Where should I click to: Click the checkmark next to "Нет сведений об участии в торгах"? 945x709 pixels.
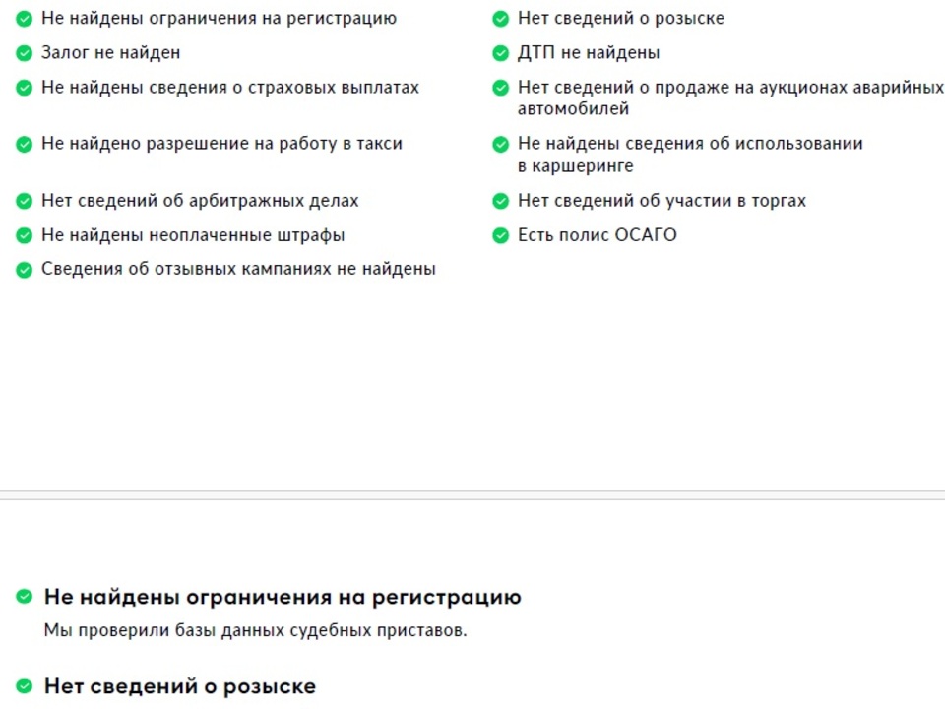(x=501, y=202)
